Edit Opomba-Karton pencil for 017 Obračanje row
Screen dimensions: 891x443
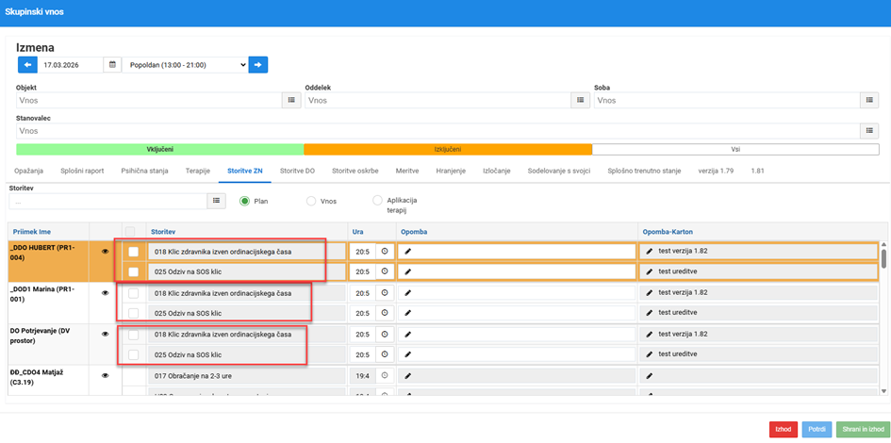click(650, 375)
